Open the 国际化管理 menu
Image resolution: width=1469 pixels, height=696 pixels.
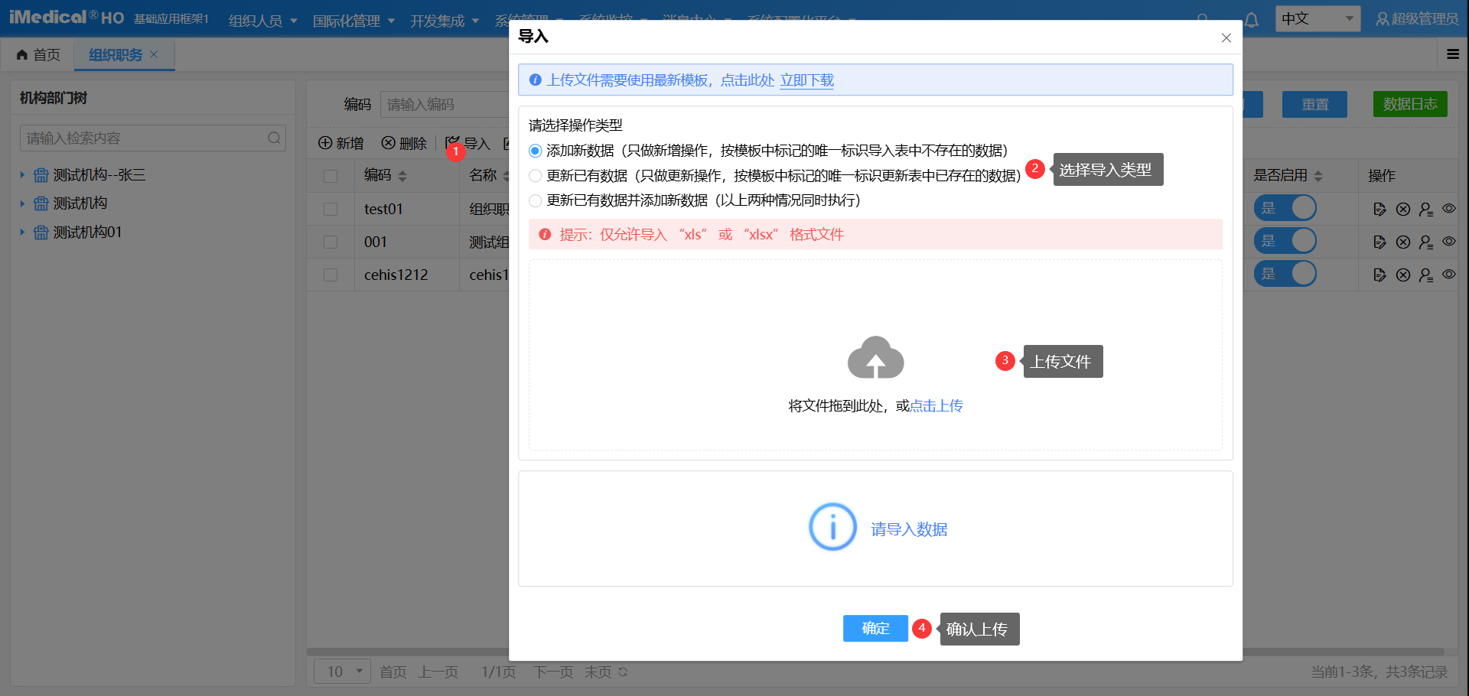353,21
